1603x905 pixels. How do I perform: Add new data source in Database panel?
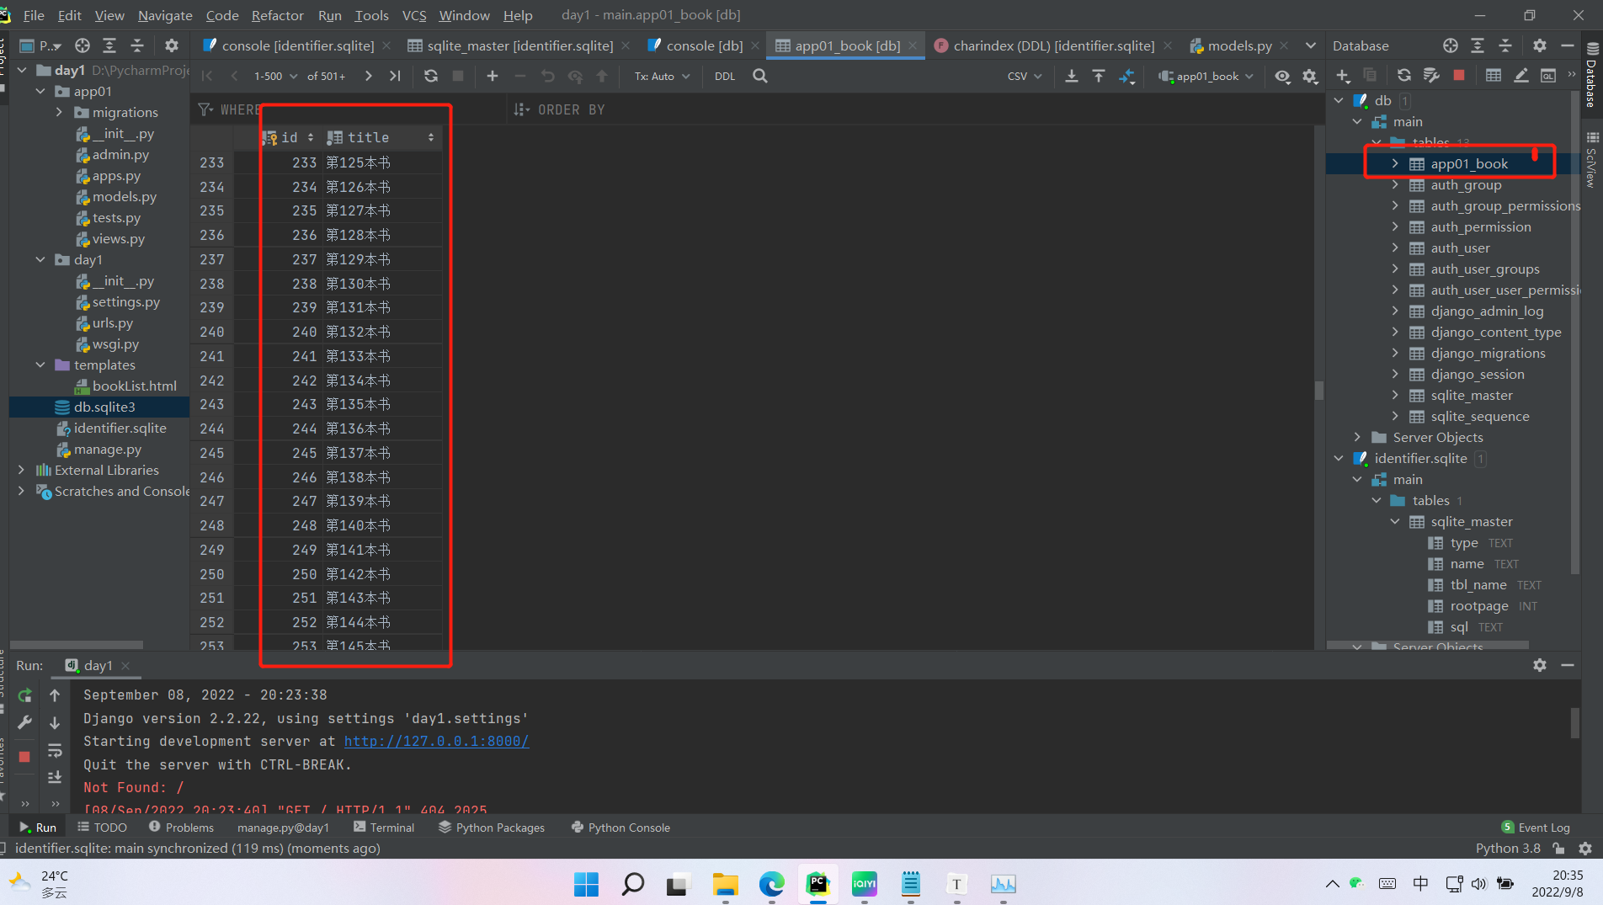click(1343, 76)
